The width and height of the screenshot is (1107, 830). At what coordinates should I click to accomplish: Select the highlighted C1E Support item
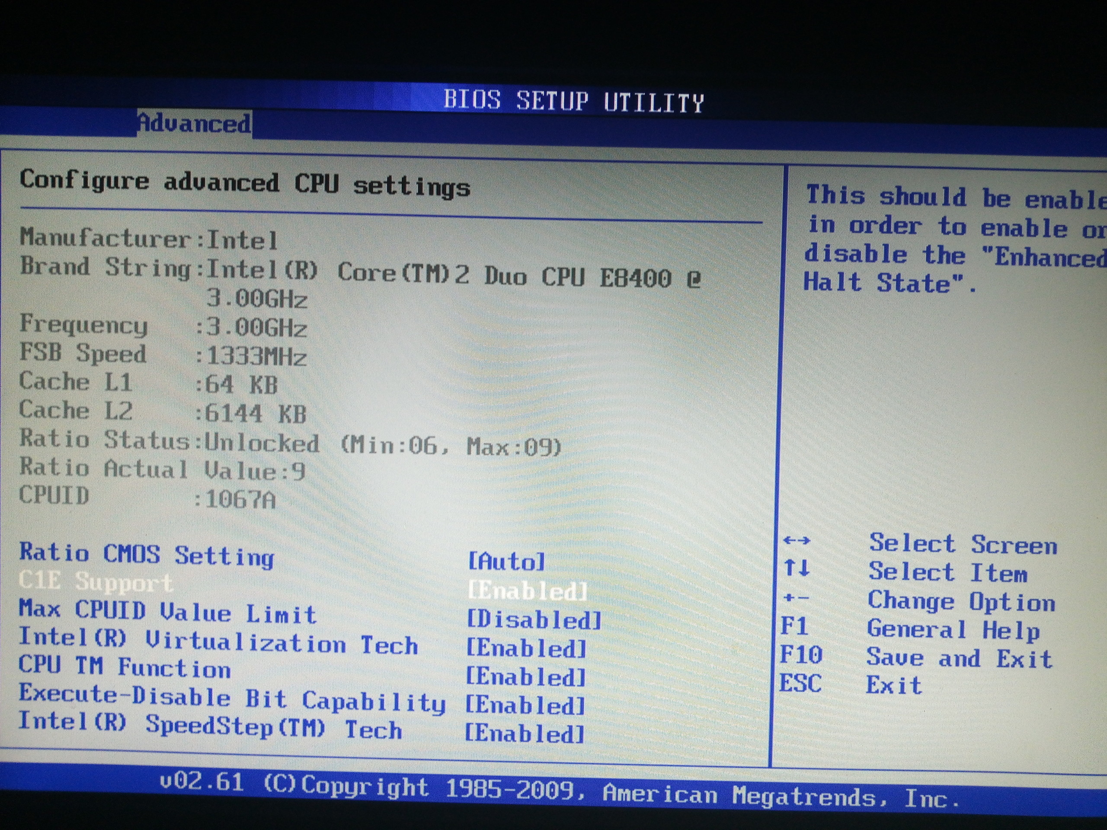96,582
